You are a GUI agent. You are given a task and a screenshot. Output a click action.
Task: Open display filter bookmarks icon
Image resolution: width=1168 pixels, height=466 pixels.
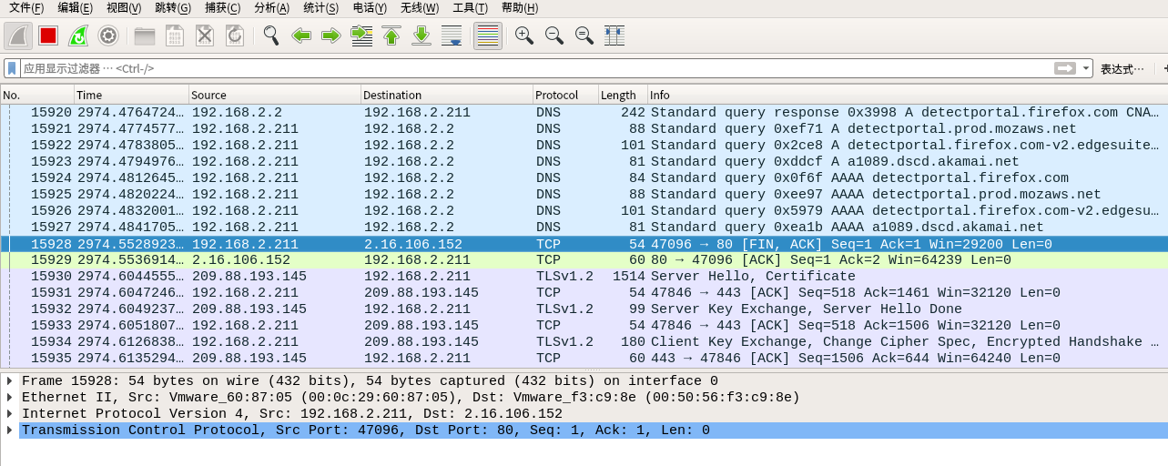(x=12, y=68)
